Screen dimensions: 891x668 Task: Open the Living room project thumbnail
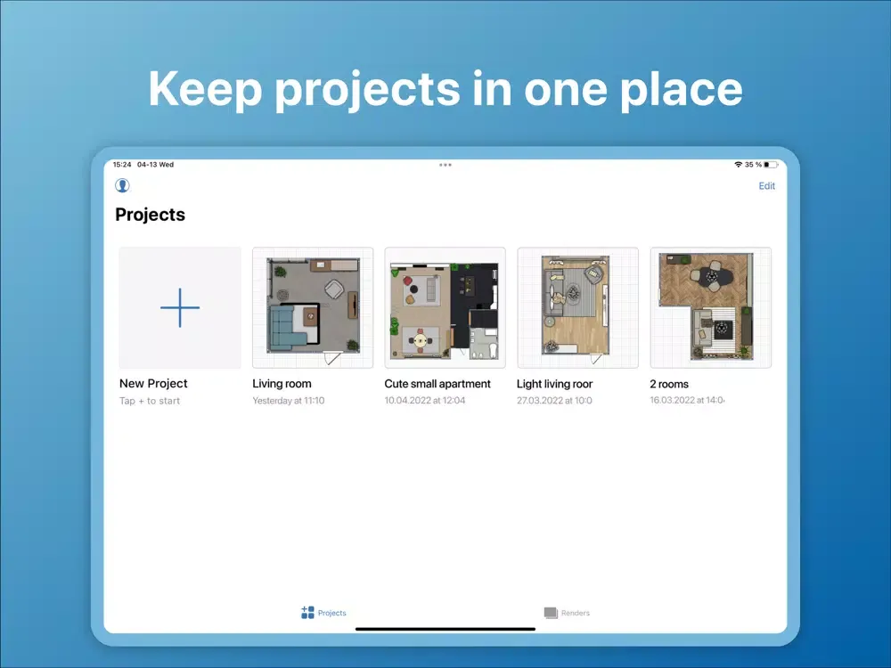point(313,307)
